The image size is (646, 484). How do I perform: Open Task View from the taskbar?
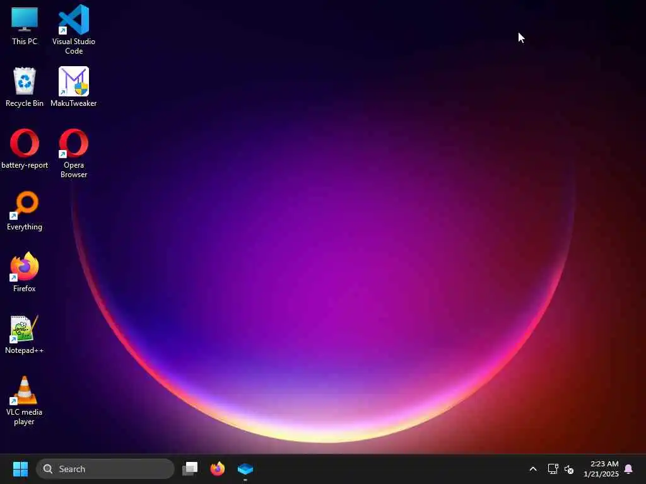pyautogui.click(x=190, y=469)
